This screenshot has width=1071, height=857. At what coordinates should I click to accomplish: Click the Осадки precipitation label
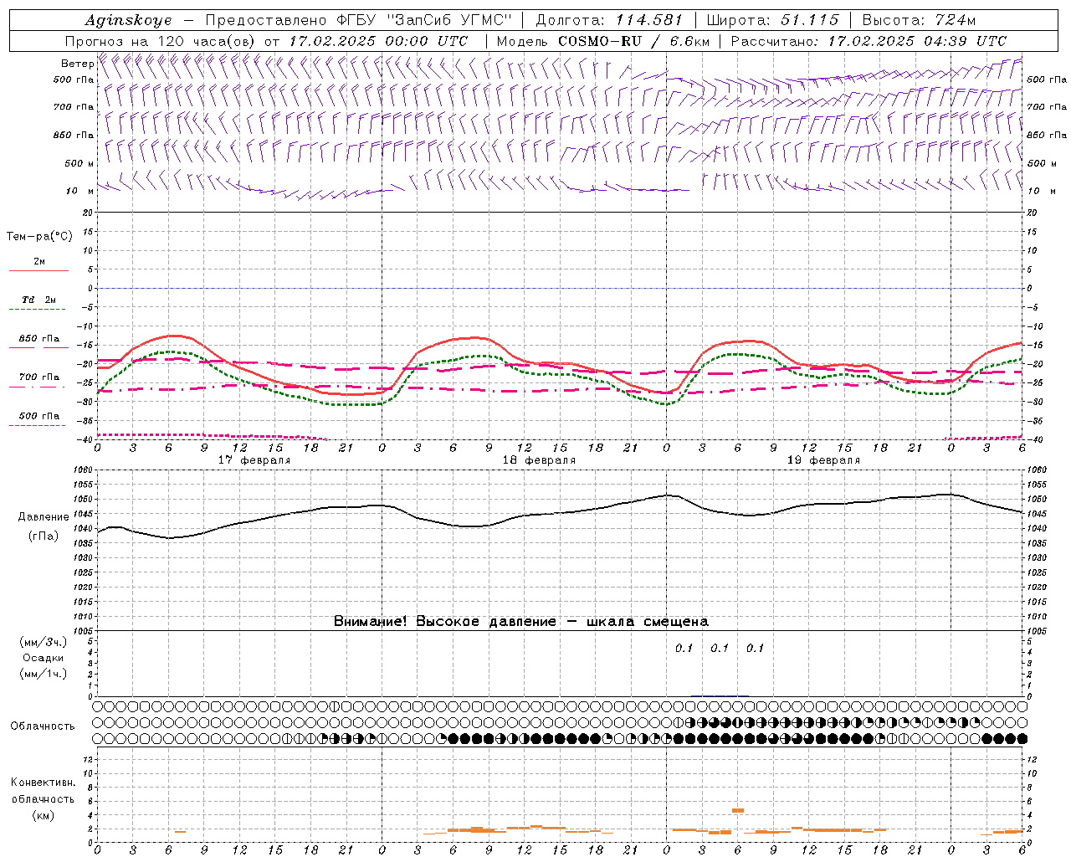click(x=43, y=658)
